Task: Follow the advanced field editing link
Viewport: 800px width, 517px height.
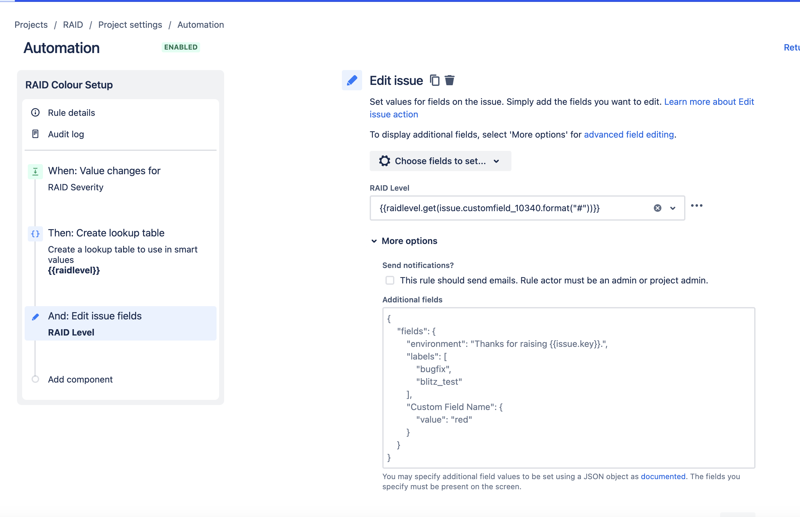Action: coord(629,134)
